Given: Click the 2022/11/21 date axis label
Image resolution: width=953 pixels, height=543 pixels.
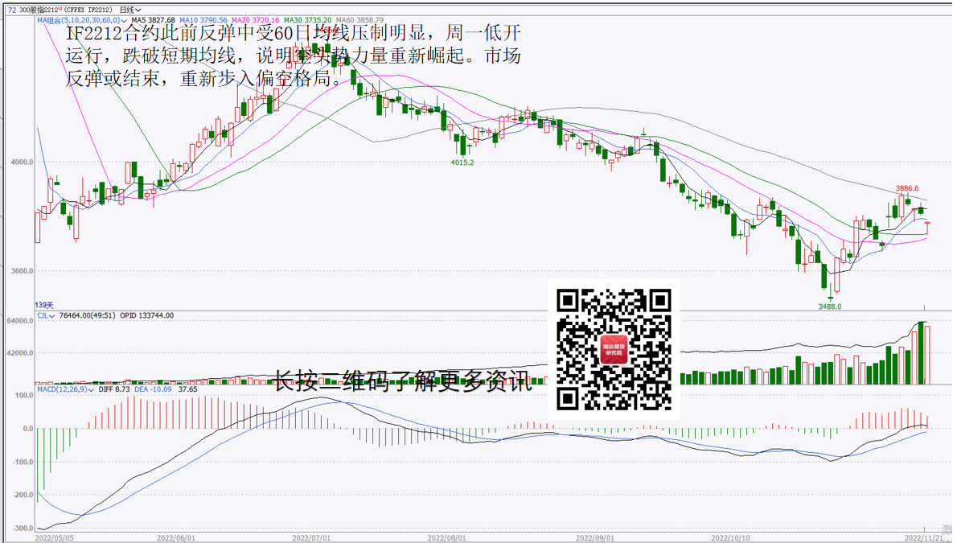Looking at the screenshot, I should [x=924, y=538].
